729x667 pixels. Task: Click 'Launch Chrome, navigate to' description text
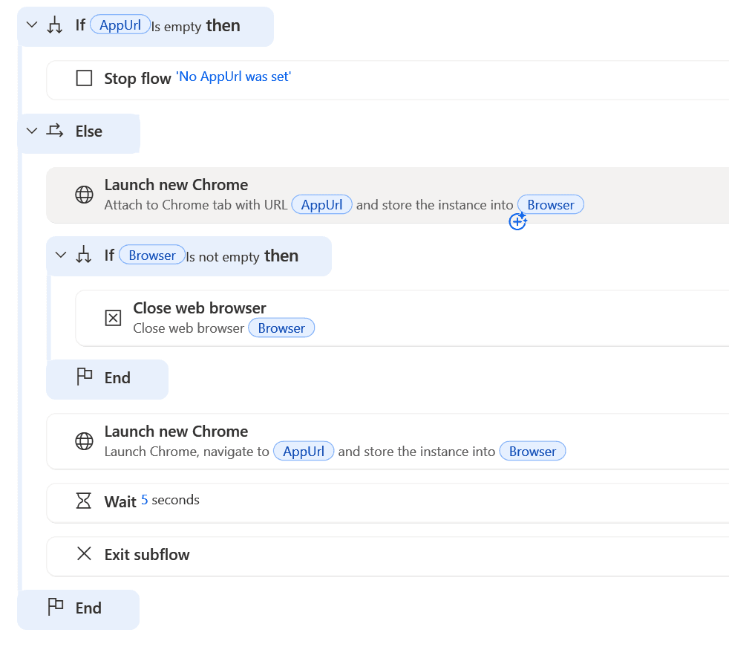click(187, 451)
